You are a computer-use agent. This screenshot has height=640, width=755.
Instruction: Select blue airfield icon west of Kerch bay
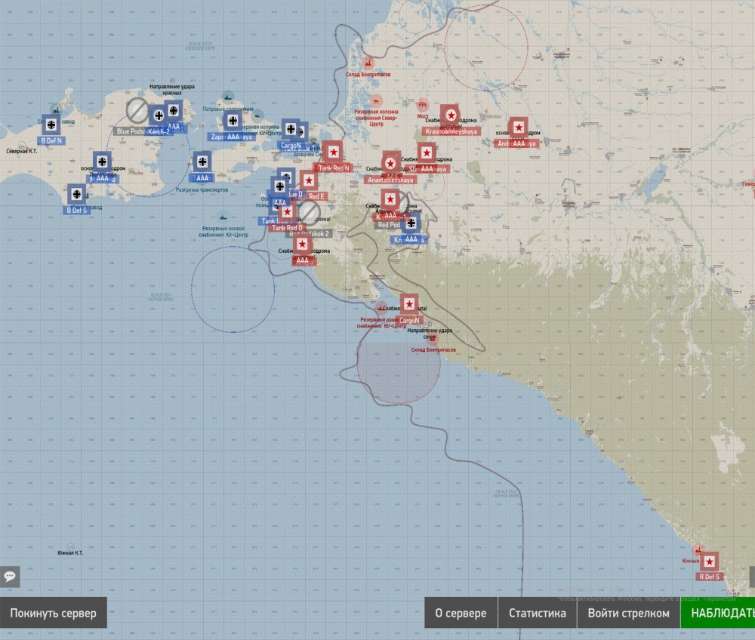coord(102,162)
